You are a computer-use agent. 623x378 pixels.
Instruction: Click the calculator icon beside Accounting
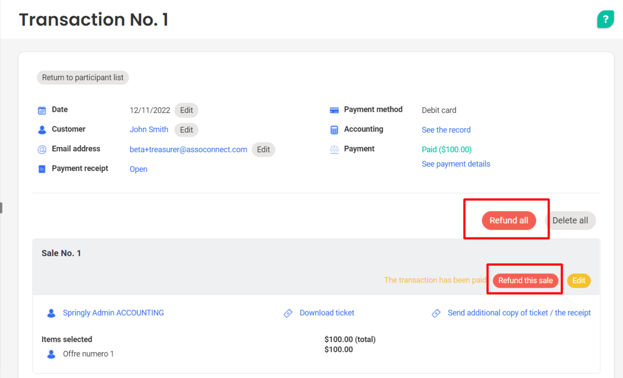334,130
